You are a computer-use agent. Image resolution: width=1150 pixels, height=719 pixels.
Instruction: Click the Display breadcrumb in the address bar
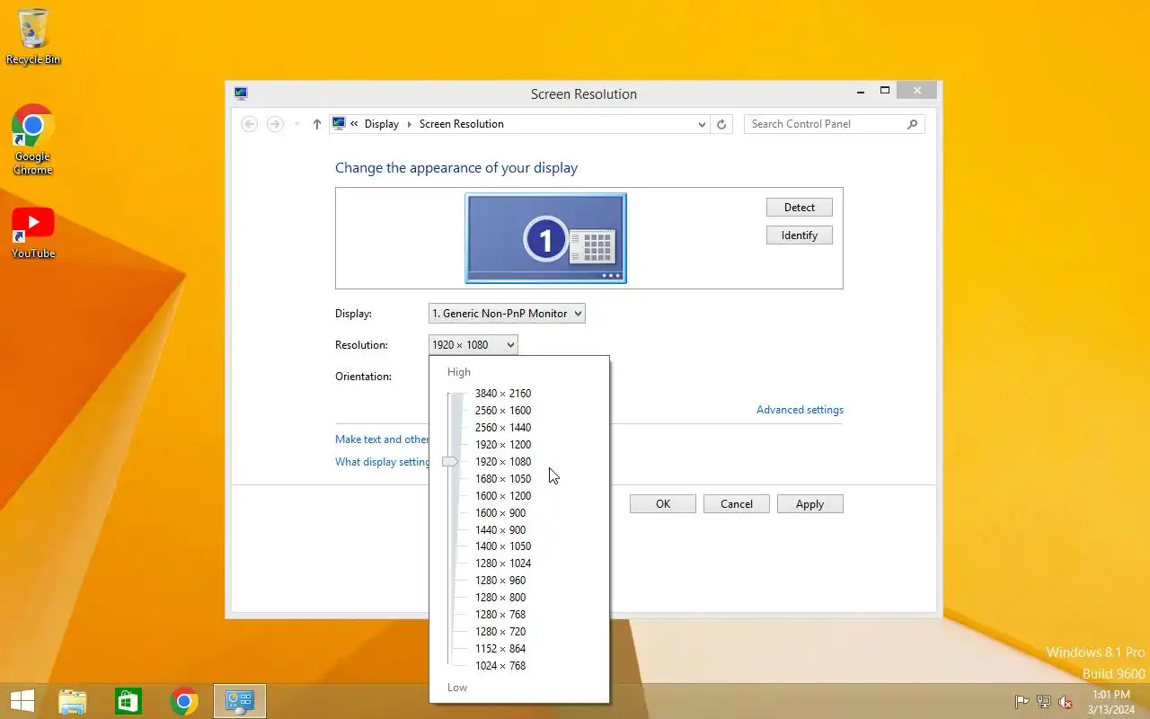[382, 124]
